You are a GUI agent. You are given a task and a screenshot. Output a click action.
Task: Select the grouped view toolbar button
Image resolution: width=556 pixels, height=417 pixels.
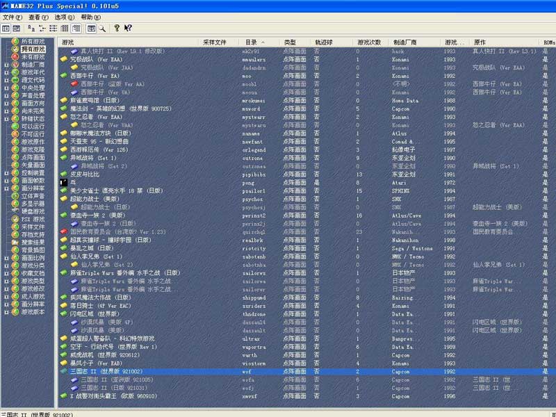tap(76, 28)
